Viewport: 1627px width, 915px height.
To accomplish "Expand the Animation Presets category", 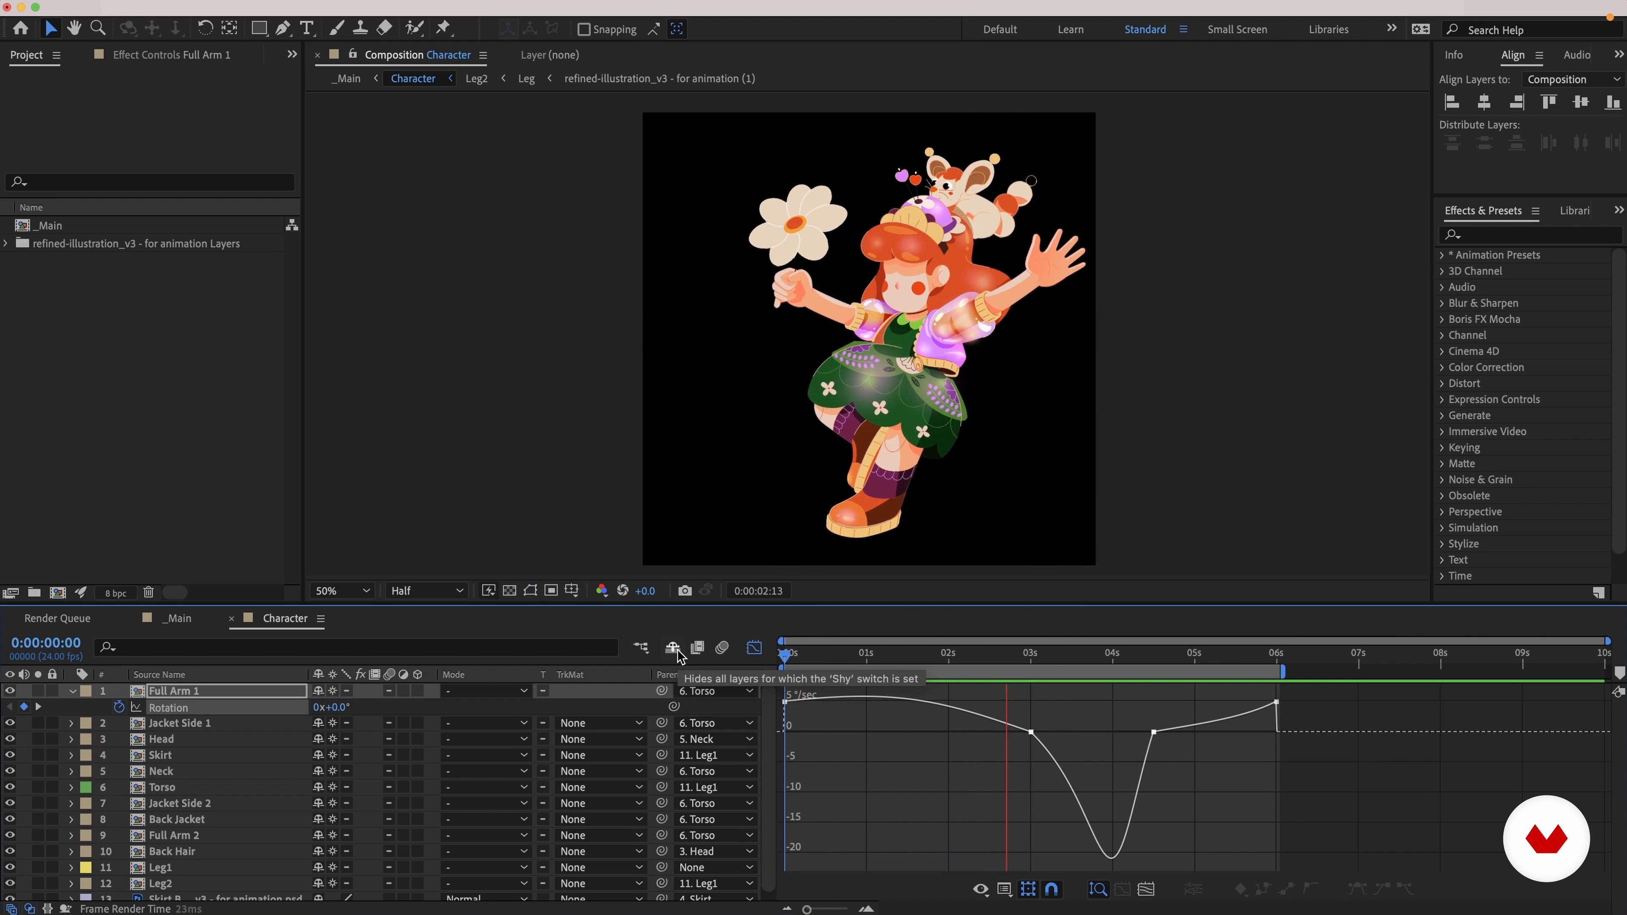I will (x=1442, y=255).
